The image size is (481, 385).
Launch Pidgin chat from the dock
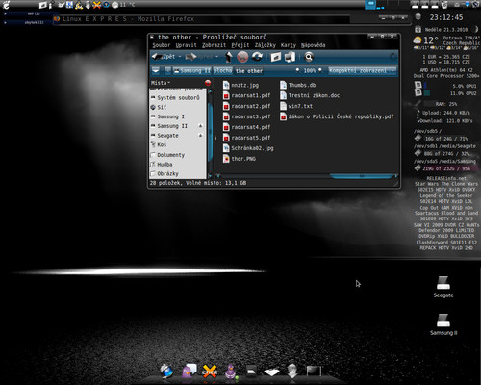point(190,372)
